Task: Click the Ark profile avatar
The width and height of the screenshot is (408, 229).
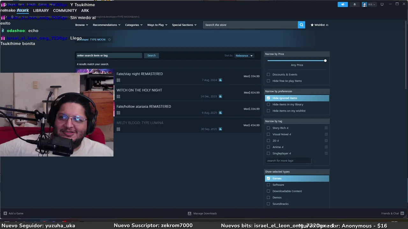Action: [x=364, y=4]
